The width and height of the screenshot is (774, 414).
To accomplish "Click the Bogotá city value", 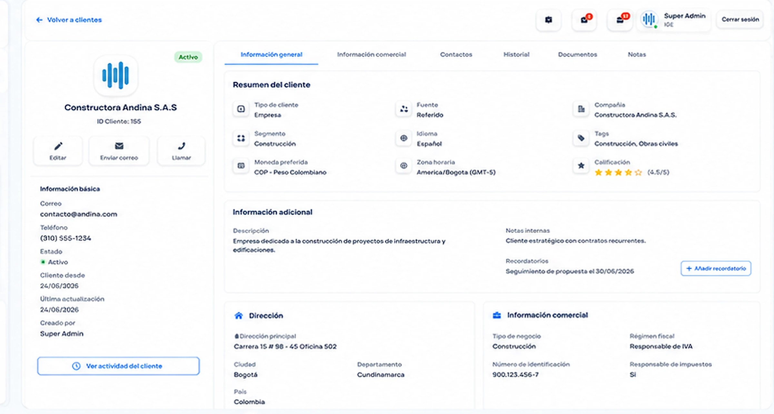I will (x=246, y=375).
